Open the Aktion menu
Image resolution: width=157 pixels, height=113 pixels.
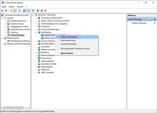(11, 7)
